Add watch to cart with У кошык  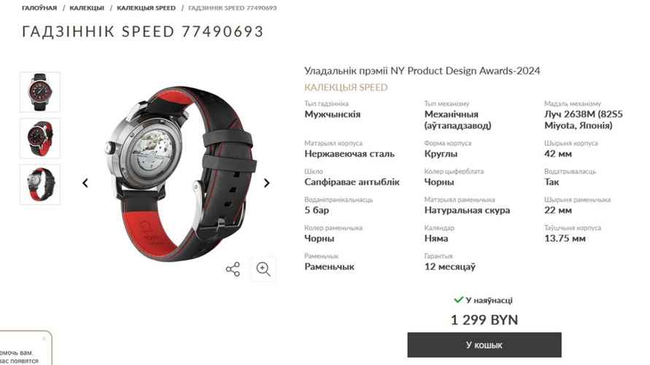[484, 345]
